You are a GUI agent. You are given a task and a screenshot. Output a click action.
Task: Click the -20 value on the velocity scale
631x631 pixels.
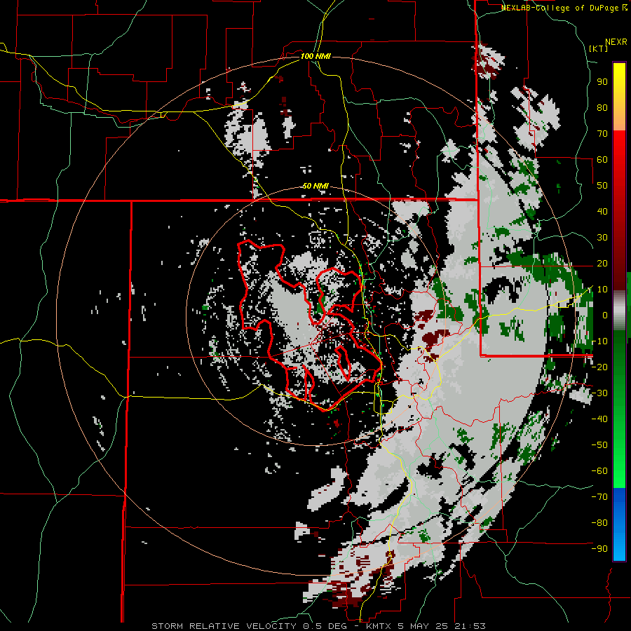pos(599,367)
